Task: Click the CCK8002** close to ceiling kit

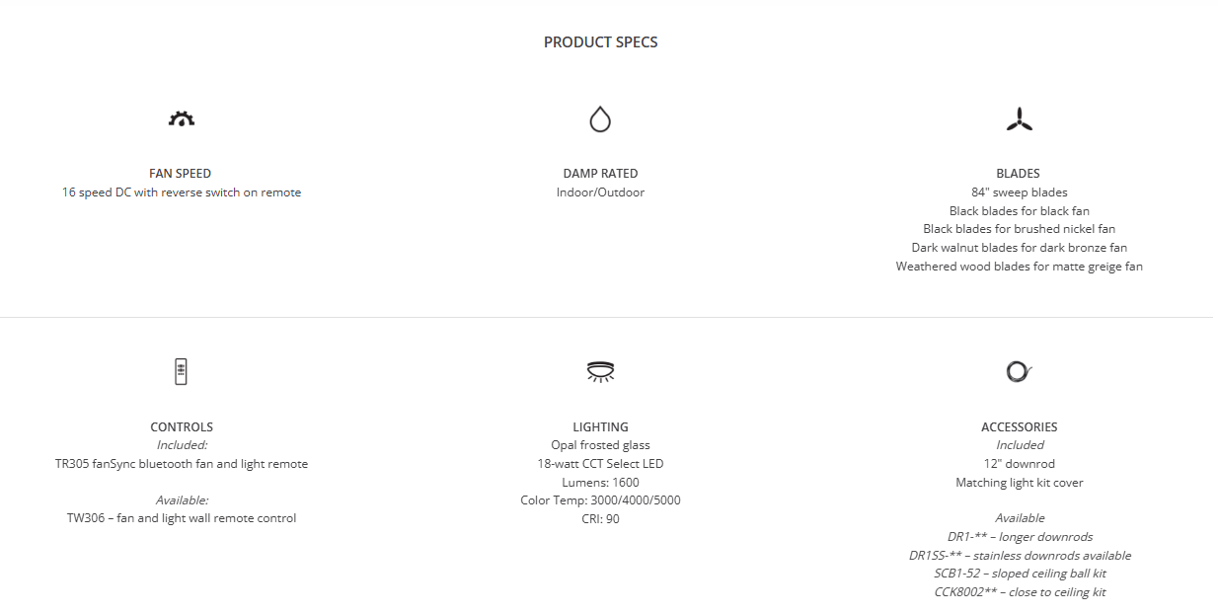Action: pos(1020,592)
